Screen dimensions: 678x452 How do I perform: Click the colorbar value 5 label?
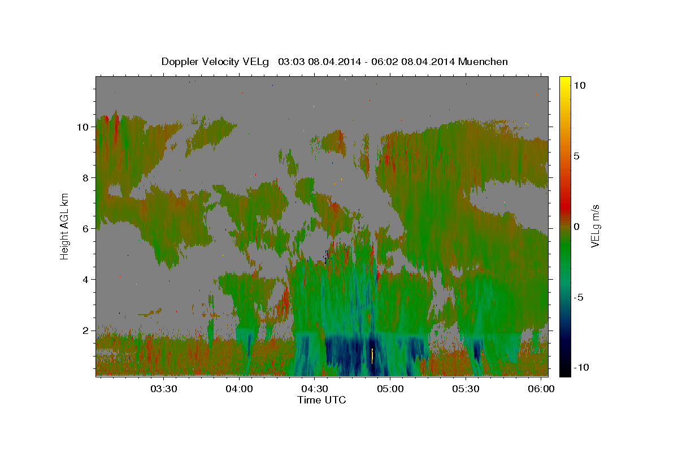(576, 156)
